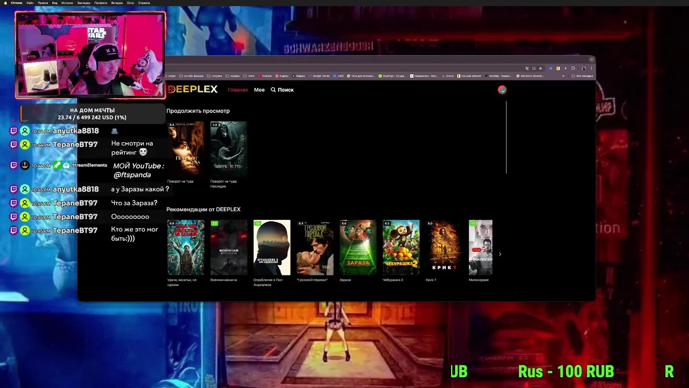Open the Крик 7 title link
Screen dimensions: 689x388
(x=431, y=280)
